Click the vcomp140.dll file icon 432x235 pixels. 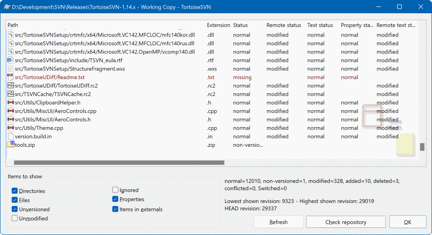pyautogui.click(x=11, y=52)
